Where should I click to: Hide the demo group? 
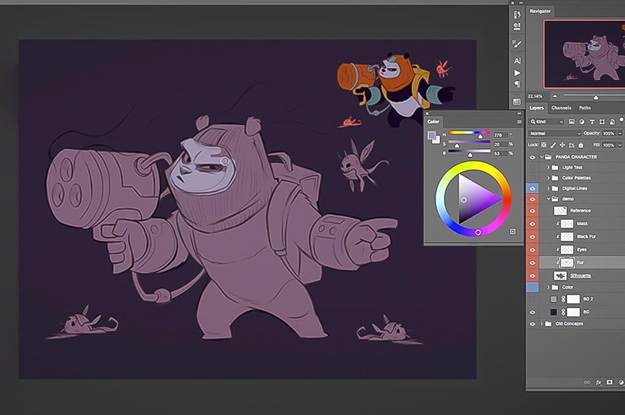532,198
